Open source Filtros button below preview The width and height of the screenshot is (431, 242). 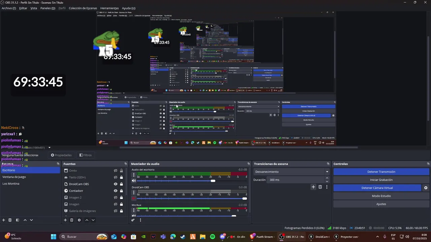85,155
